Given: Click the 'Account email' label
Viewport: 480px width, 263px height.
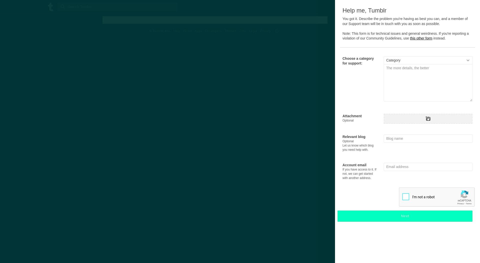Looking at the screenshot, I should point(354,165).
